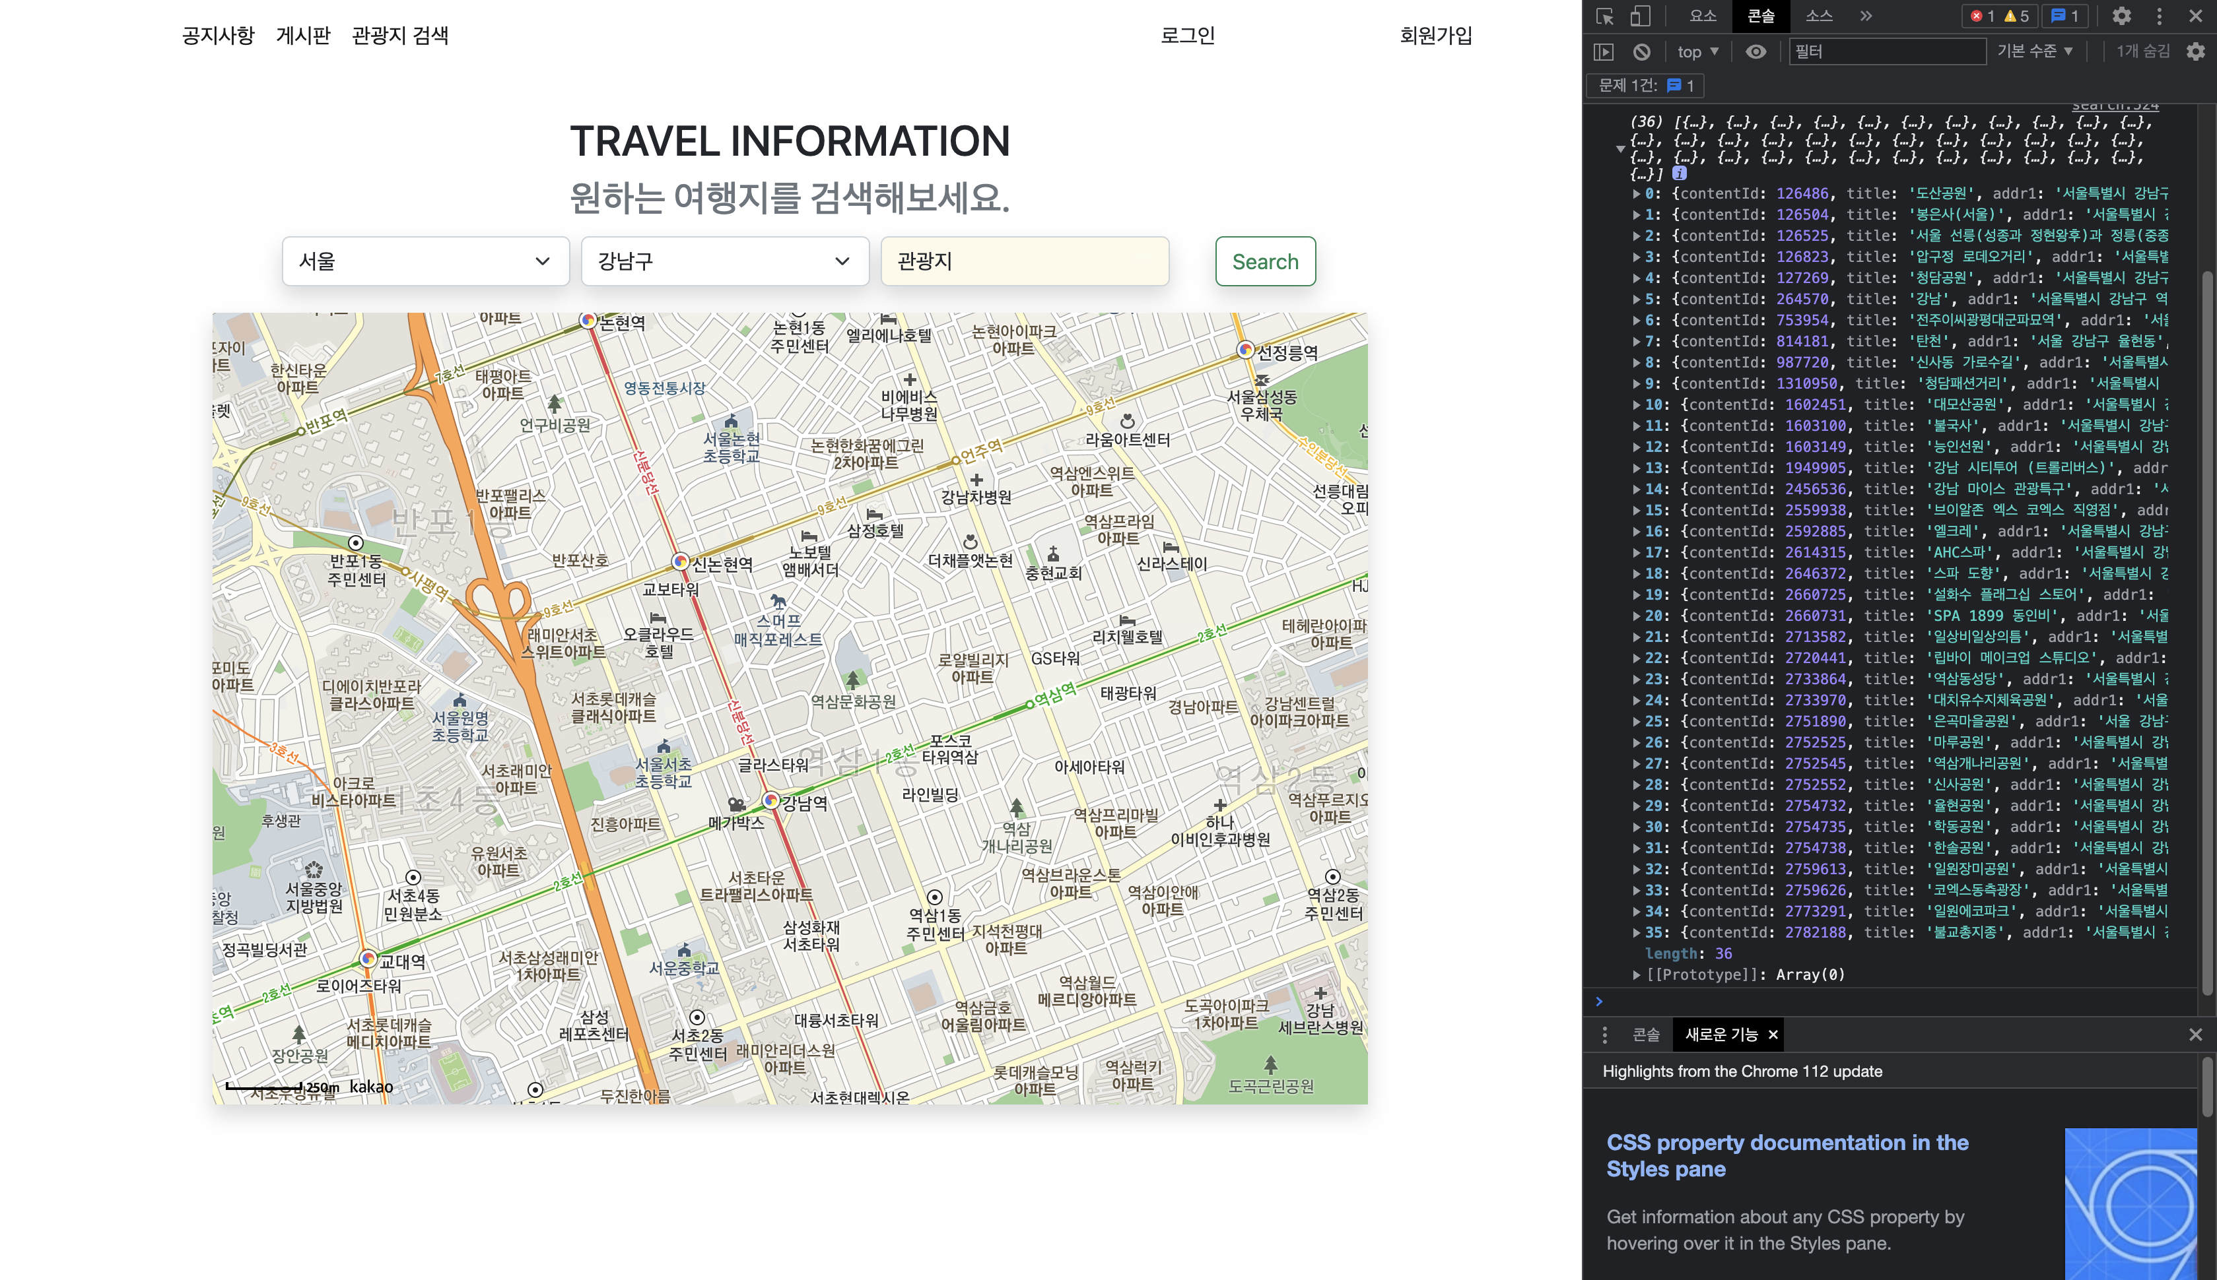Toggle the live expression eye icon
This screenshot has width=2217, height=1280.
1756,52
